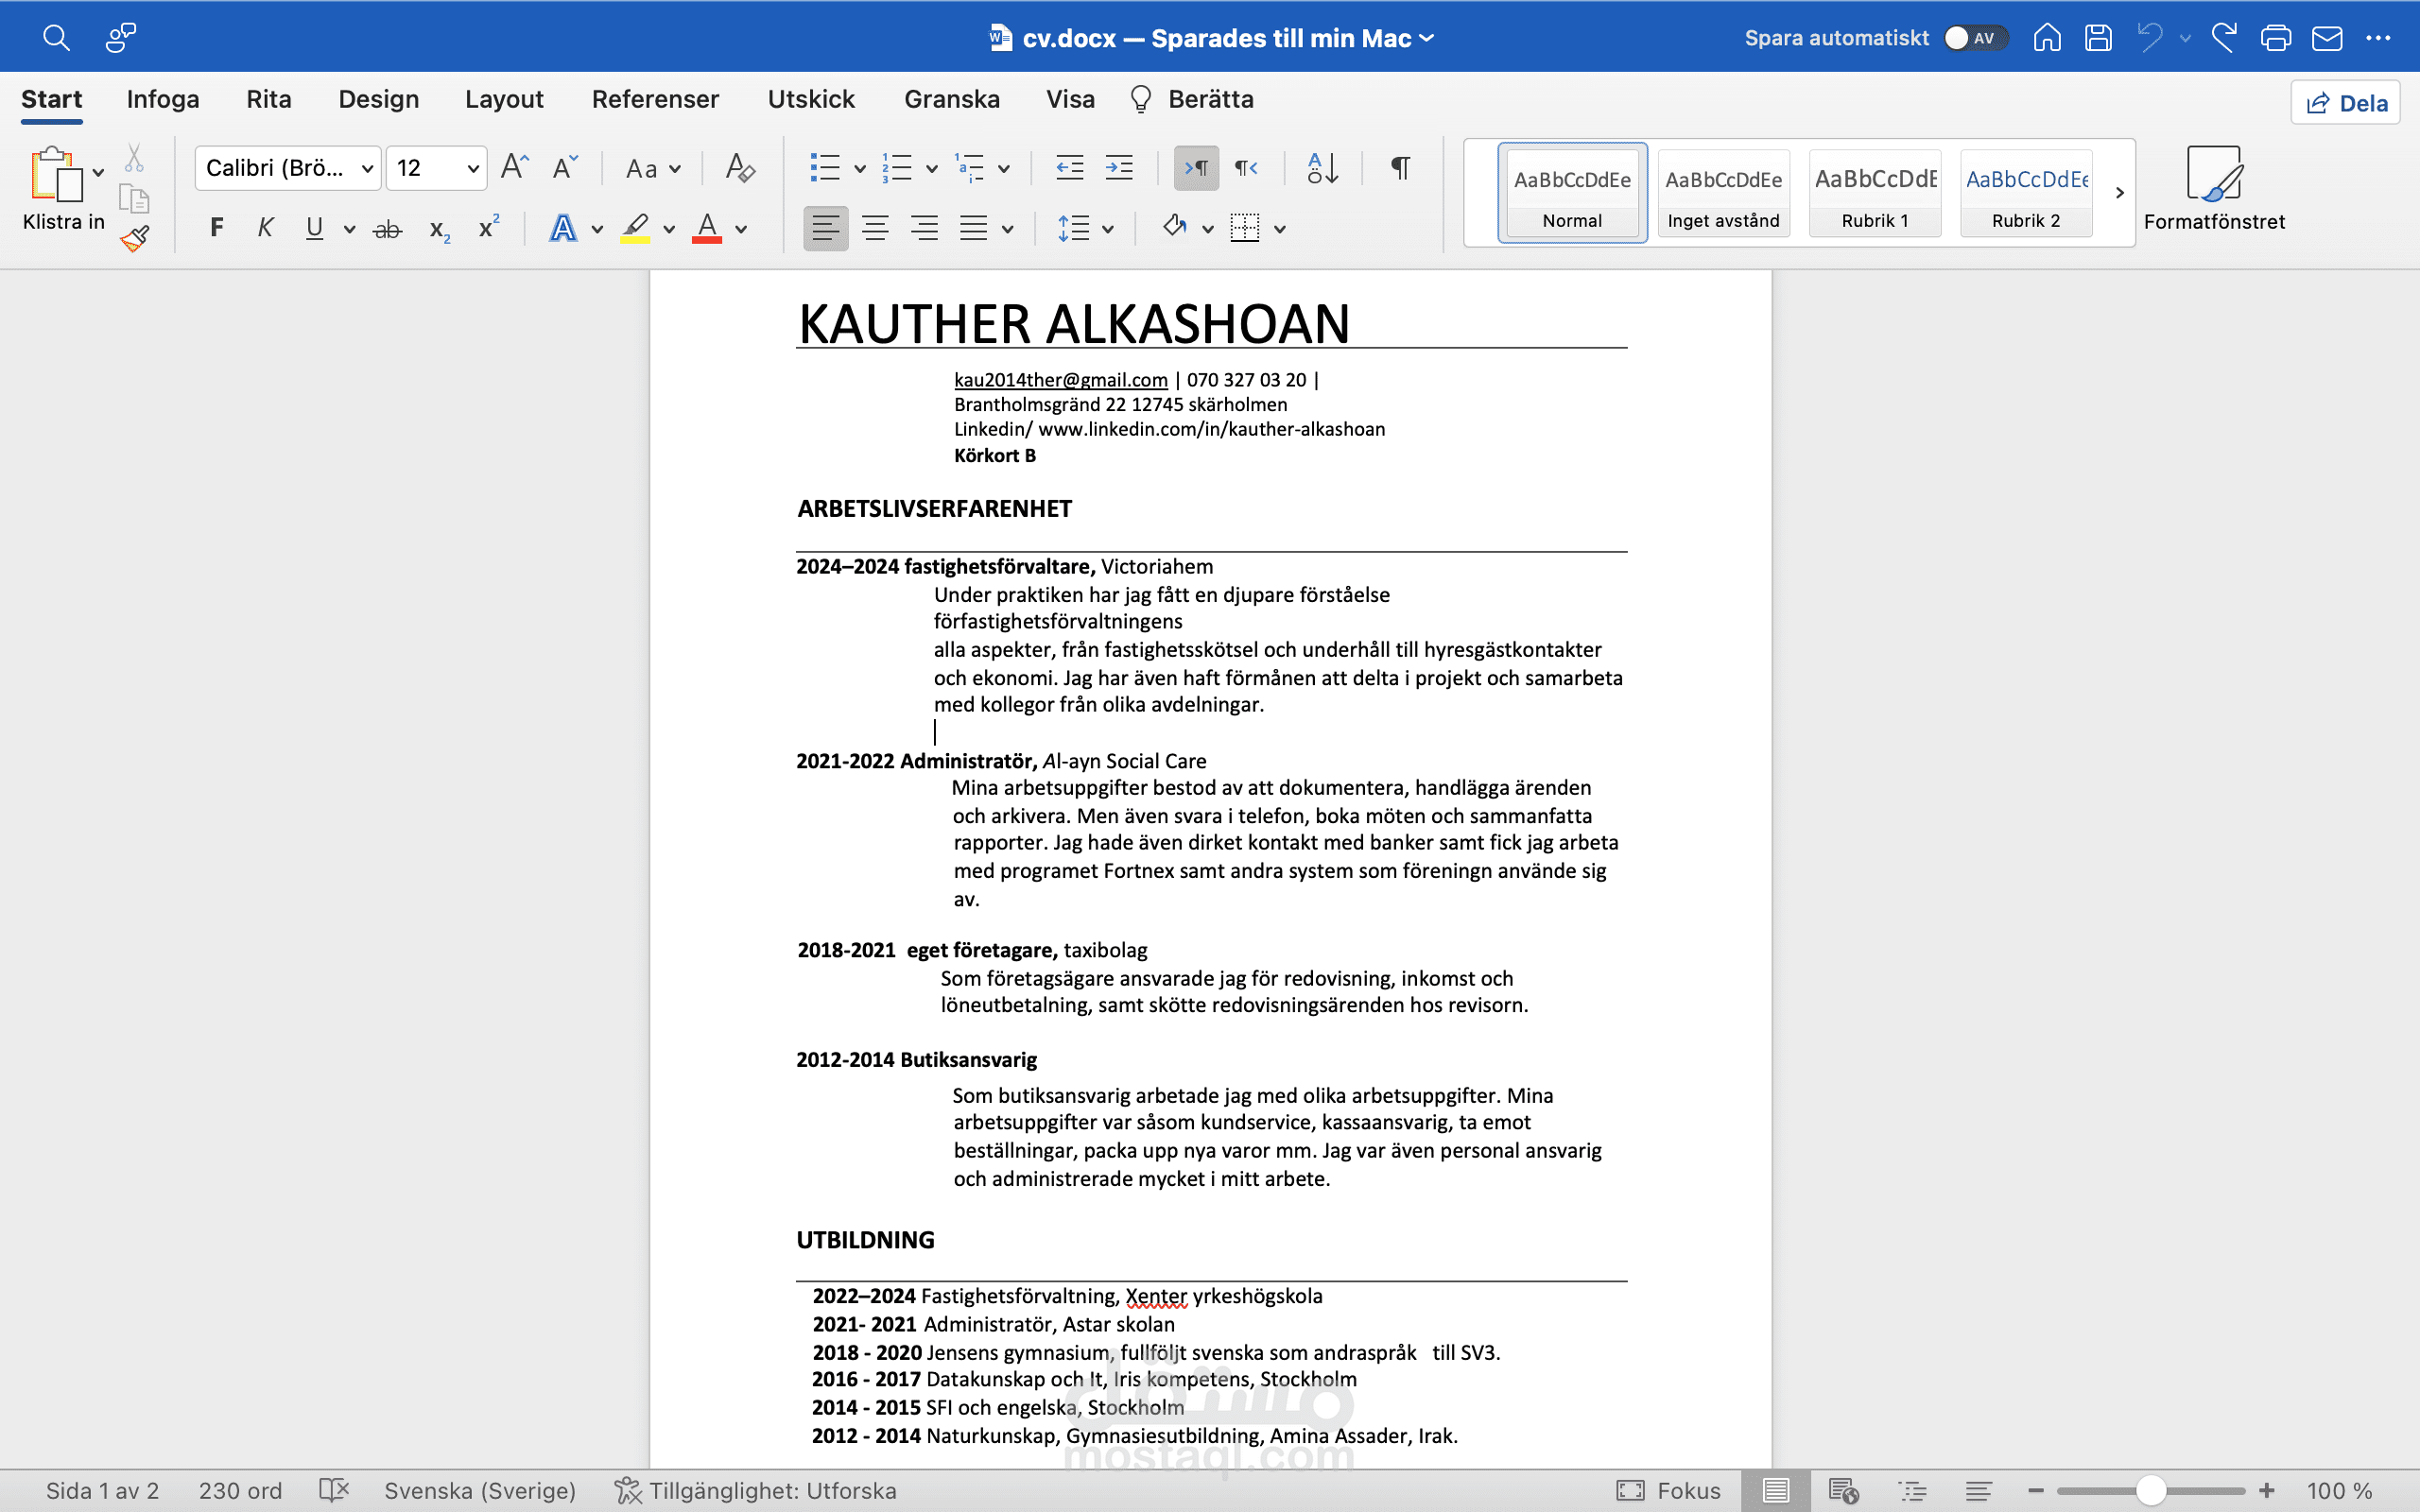The height and width of the screenshot is (1512, 2420).
Task: Click the Home icon in title bar
Action: tap(2047, 38)
